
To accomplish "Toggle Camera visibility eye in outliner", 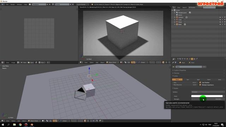I will [x=220, y=17].
